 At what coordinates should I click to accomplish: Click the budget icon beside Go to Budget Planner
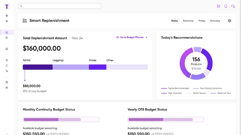(x=117, y=37)
